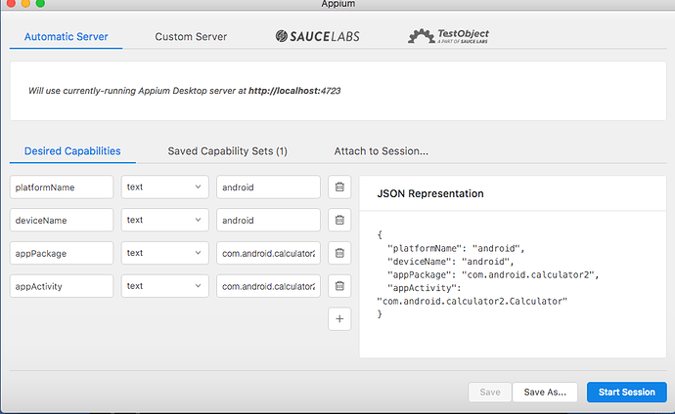Click the platformName name input field
This screenshot has height=414, width=675.
[62, 186]
